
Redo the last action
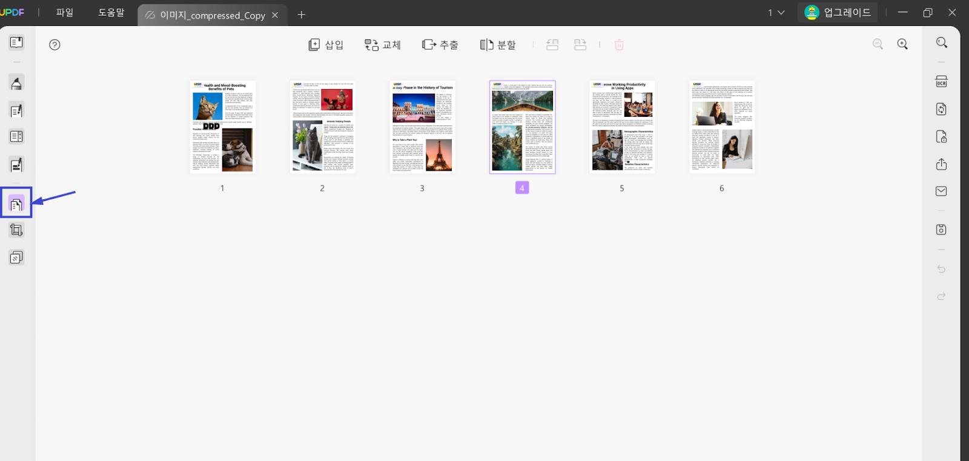(941, 296)
